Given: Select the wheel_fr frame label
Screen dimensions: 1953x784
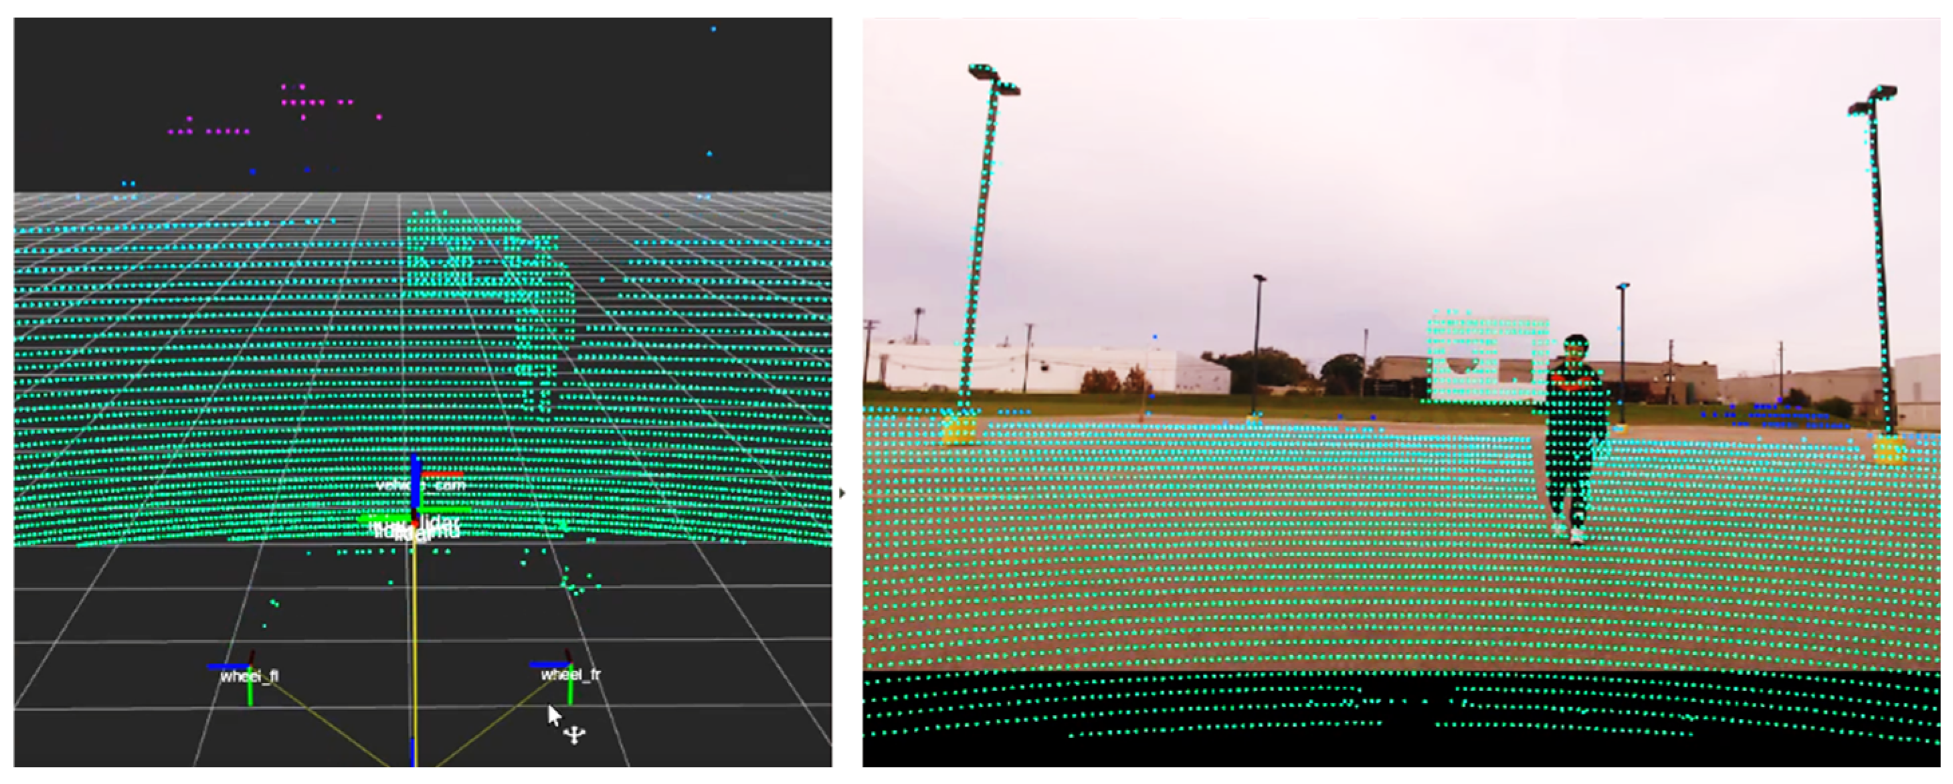Looking at the screenshot, I should [x=571, y=675].
